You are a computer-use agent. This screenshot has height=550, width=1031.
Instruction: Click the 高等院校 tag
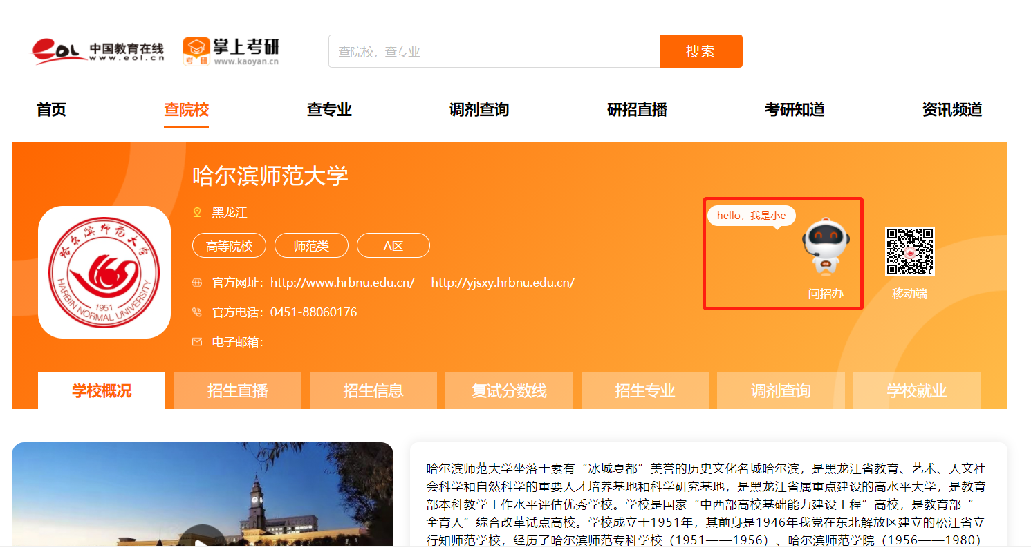(x=229, y=245)
